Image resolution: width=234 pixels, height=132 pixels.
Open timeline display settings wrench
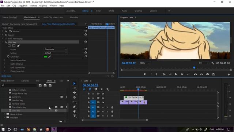[x=107, y=89]
